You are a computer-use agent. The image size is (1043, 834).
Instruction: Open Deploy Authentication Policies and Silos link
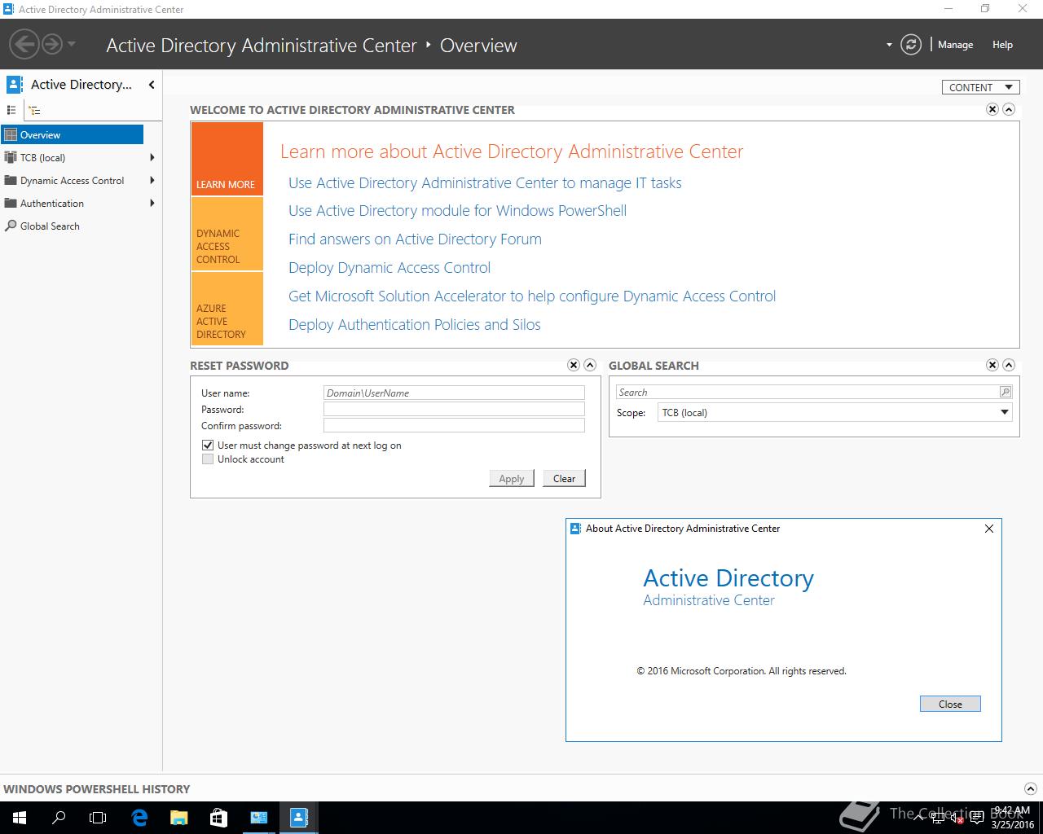point(415,325)
